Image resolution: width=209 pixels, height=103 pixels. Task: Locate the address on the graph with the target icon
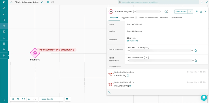coord(197,11)
